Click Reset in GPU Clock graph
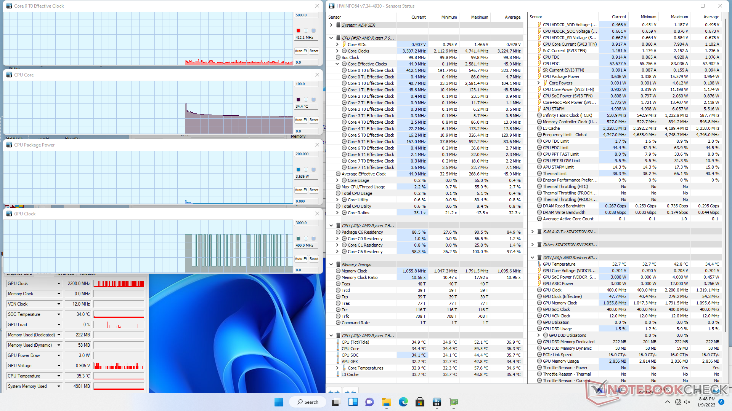 click(314, 259)
